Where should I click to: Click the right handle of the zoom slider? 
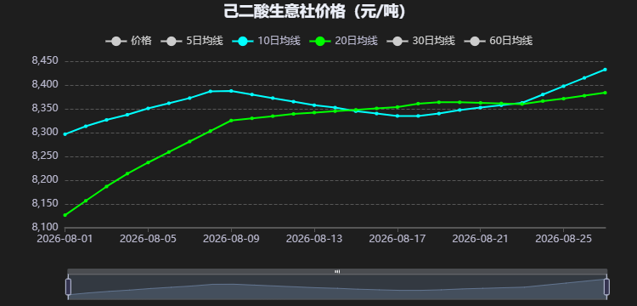pyautogui.click(x=606, y=286)
